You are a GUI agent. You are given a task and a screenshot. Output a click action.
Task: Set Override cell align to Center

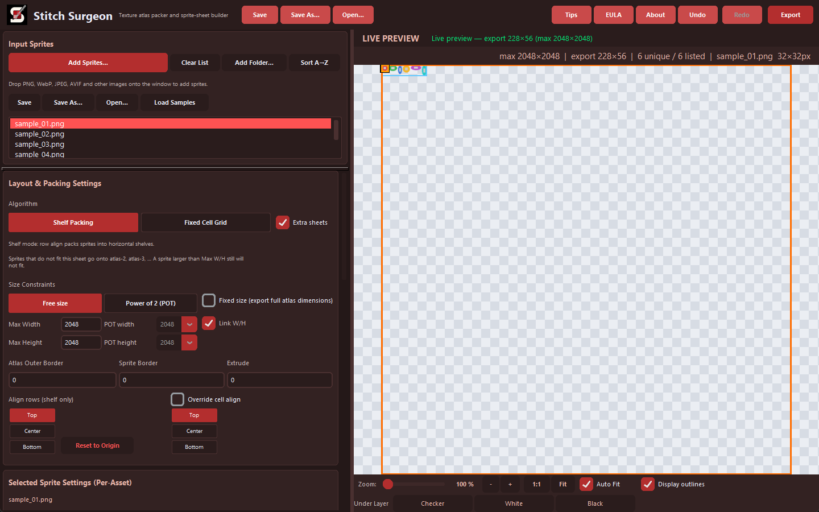pyautogui.click(x=195, y=431)
